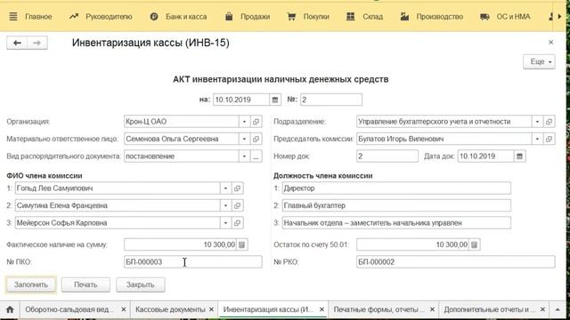Open calculator for Остаток по счету 50.01

point(475,244)
